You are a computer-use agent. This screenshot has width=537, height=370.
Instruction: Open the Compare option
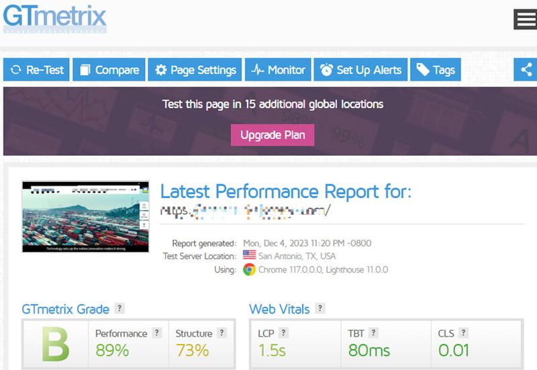[x=109, y=70]
